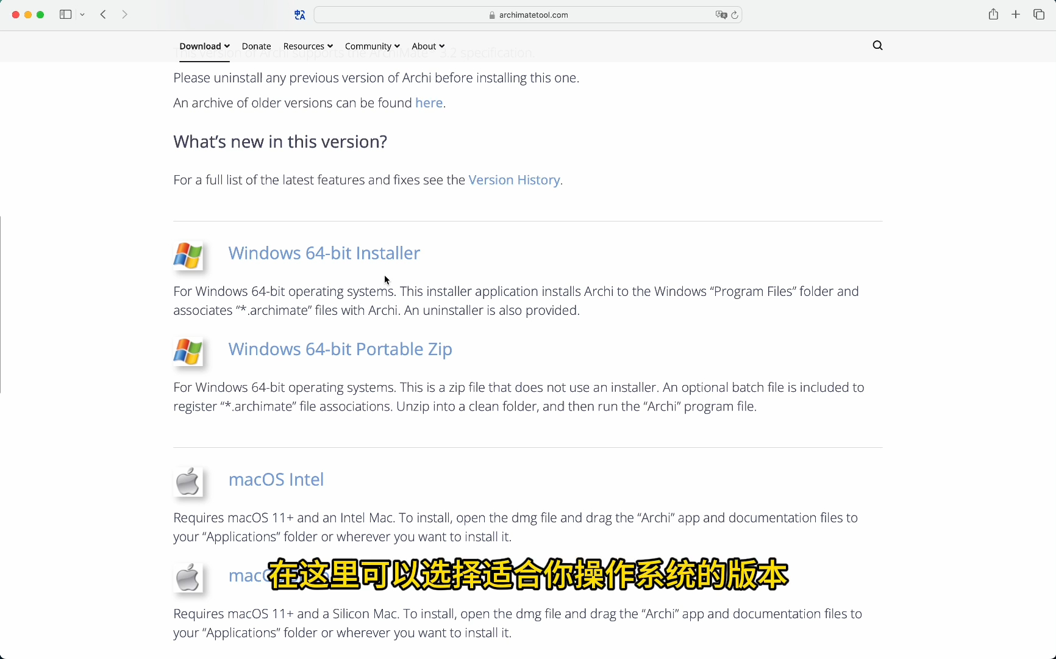Open the sidebar options chevron menu

[82, 15]
